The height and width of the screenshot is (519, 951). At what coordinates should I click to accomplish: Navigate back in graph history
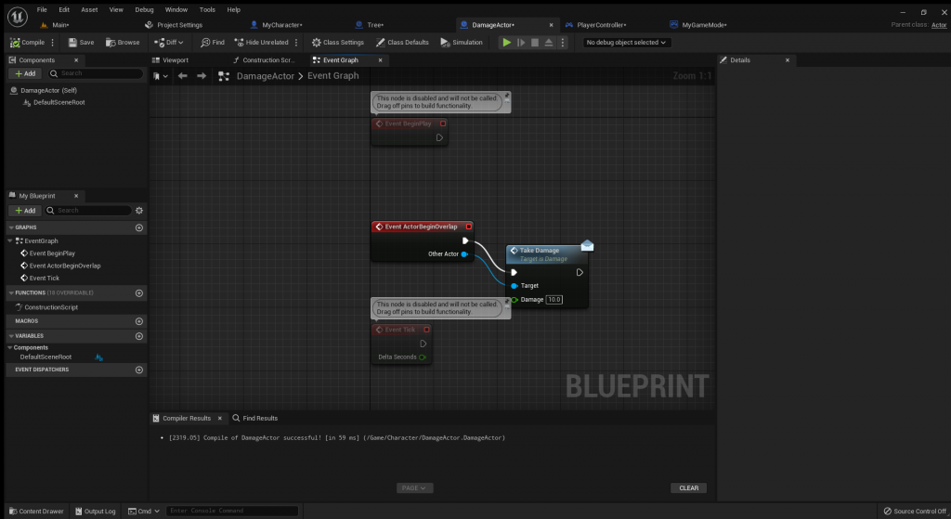point(183,76)
